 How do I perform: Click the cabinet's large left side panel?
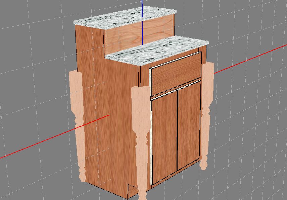coord(107,117)
